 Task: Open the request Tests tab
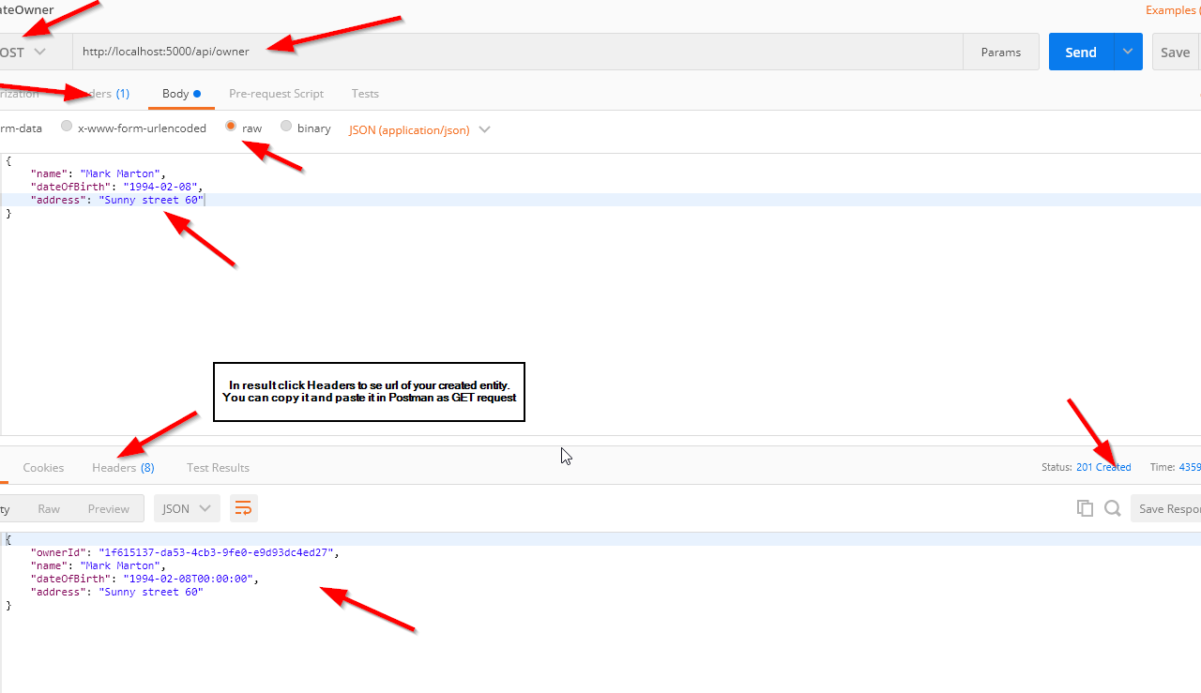(x=365, y=94)
